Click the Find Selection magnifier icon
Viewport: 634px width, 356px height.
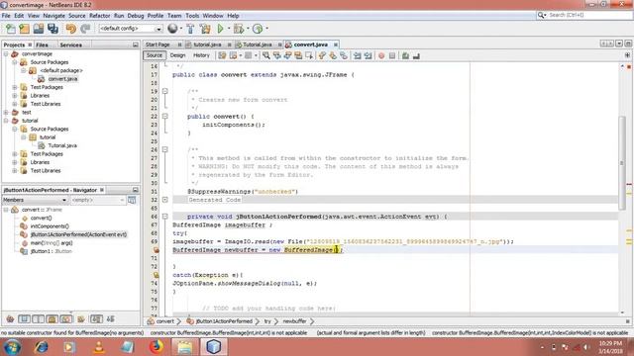click(266, 55)
